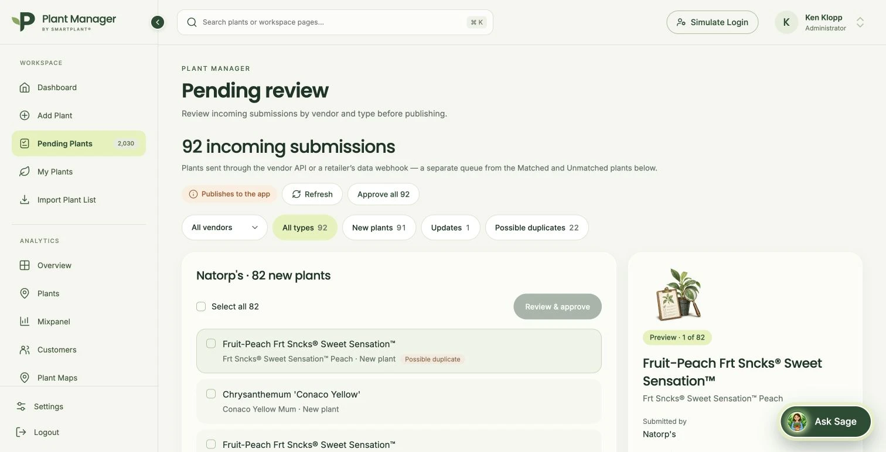Screen dimensions: 886x452
Task: Select the All types 92 filter
Action: click(305, 228)
